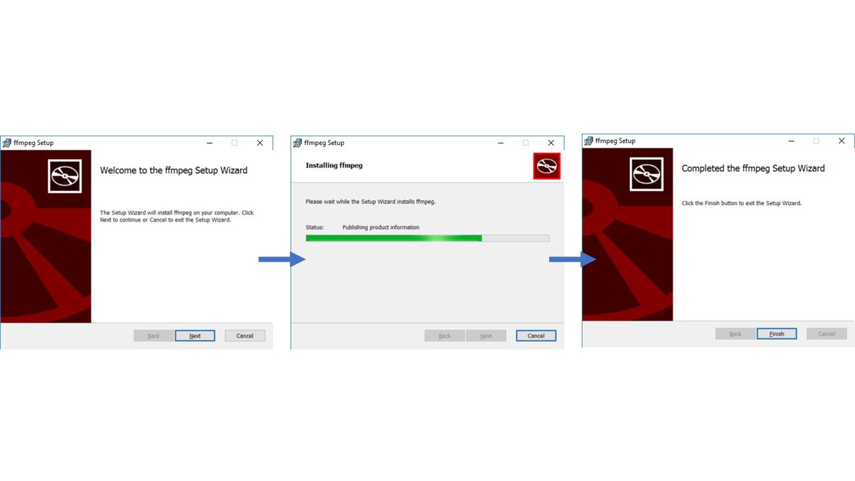Click Next in the Welcome wizard window
Viewport: 855px width, 481px height.
click(x=195, y=336)
